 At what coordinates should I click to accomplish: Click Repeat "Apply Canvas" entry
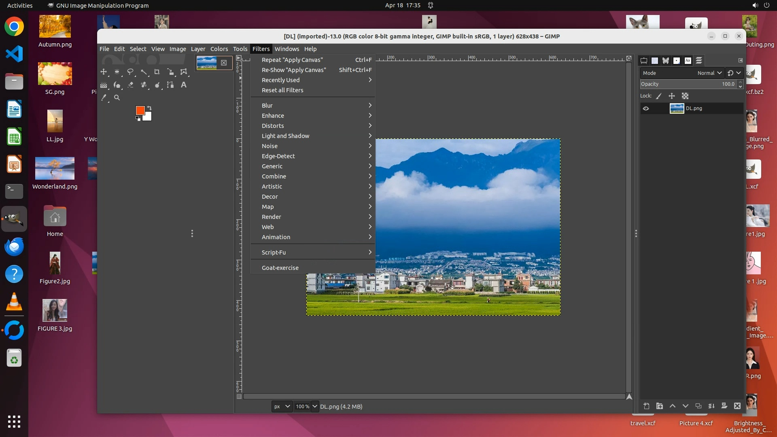pyautogui.click(x=292, y=60)
